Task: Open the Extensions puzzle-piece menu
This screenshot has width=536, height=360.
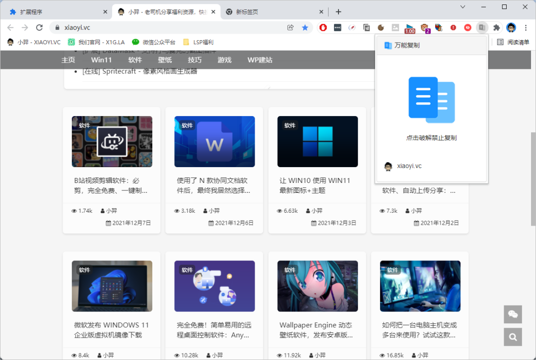Action: (x=496, y=28)
